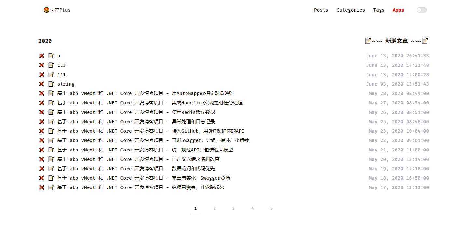This screenshot has width=472, height=229.
Task: Toggle the dark mode switch
Action: click(422, 10)
